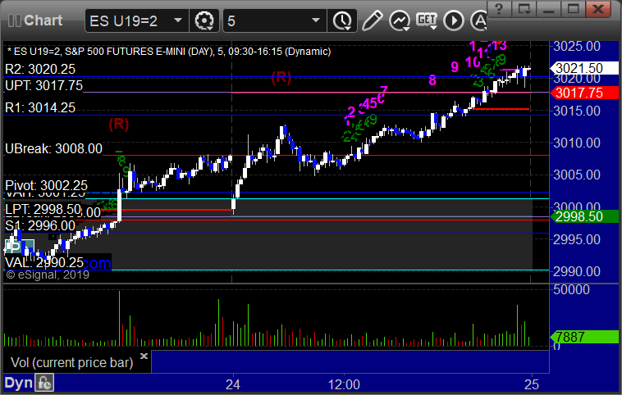Select the LPT: 2998.50 level label
The width and height of the screenshot is (622, 395).
[43, 209]
